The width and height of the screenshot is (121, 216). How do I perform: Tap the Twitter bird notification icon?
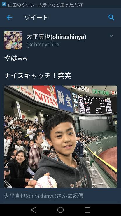point(4,4)
